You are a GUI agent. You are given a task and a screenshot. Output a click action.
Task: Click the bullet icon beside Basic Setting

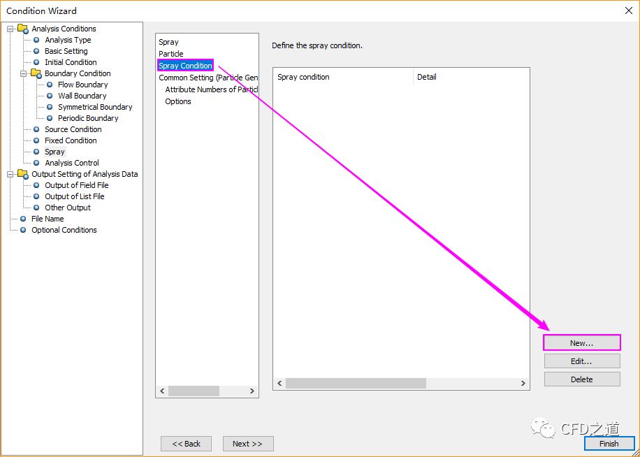pyautogui.click(x=36, y=51)
